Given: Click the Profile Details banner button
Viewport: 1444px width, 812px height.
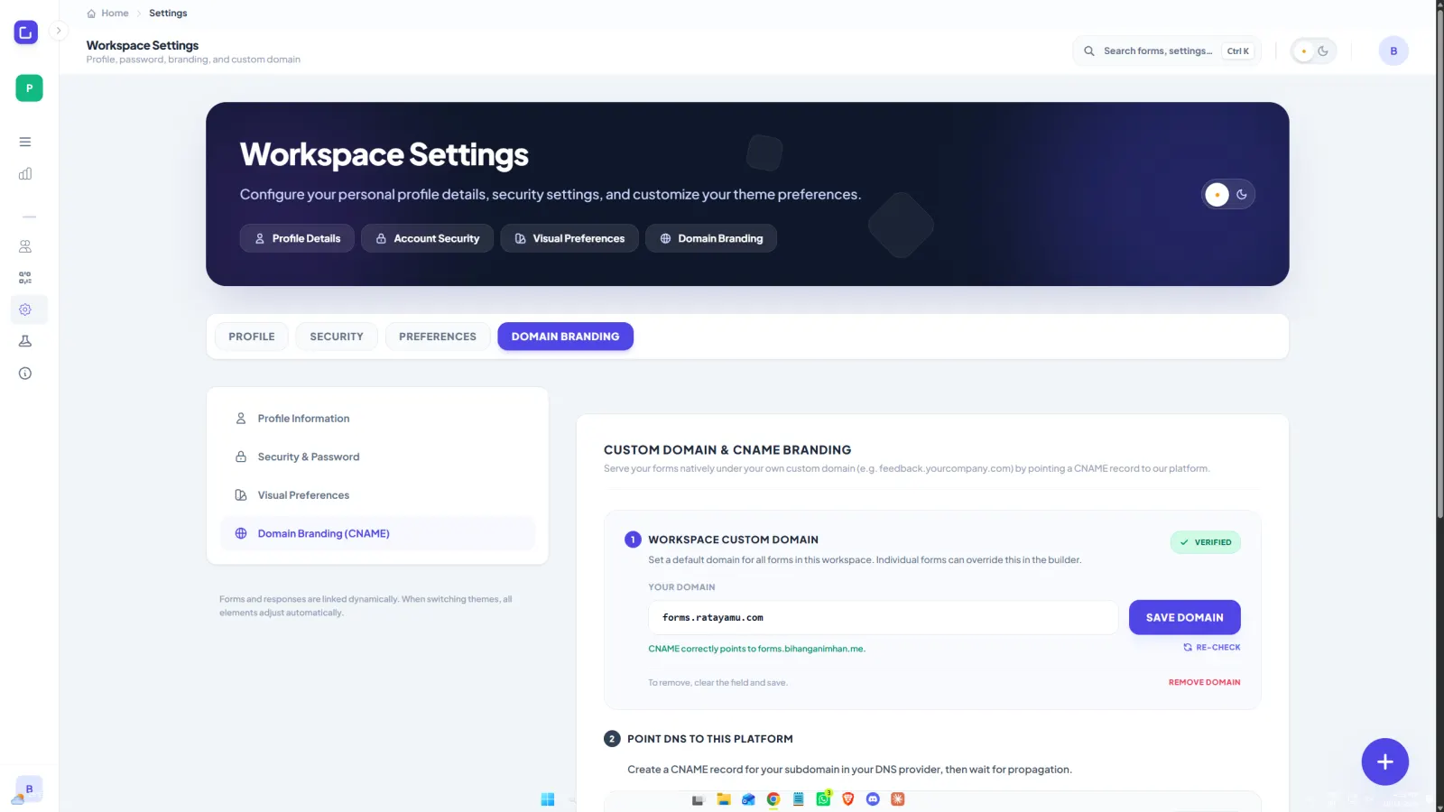Looking at the screenshot, I should coord(297,238).
